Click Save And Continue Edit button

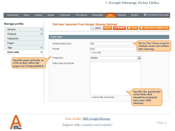[x=154, y=28]
